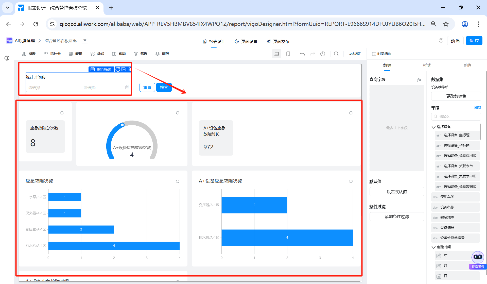Switch to the 样式 tab

pos(427,65)
